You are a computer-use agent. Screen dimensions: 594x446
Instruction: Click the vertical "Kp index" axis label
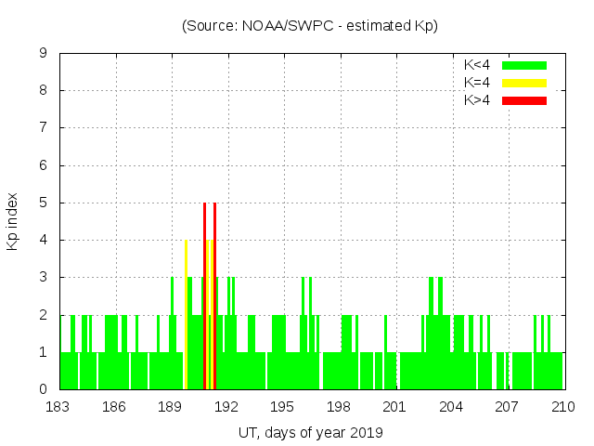pos(13,222)
